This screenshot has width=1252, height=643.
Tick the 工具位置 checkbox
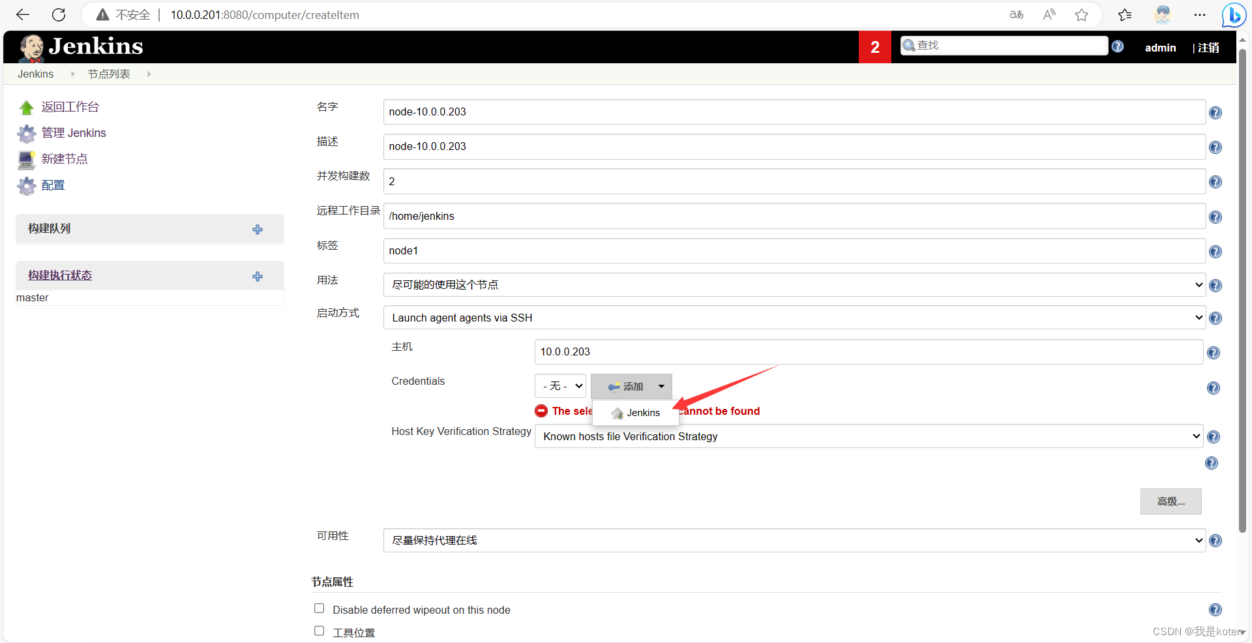320,631
